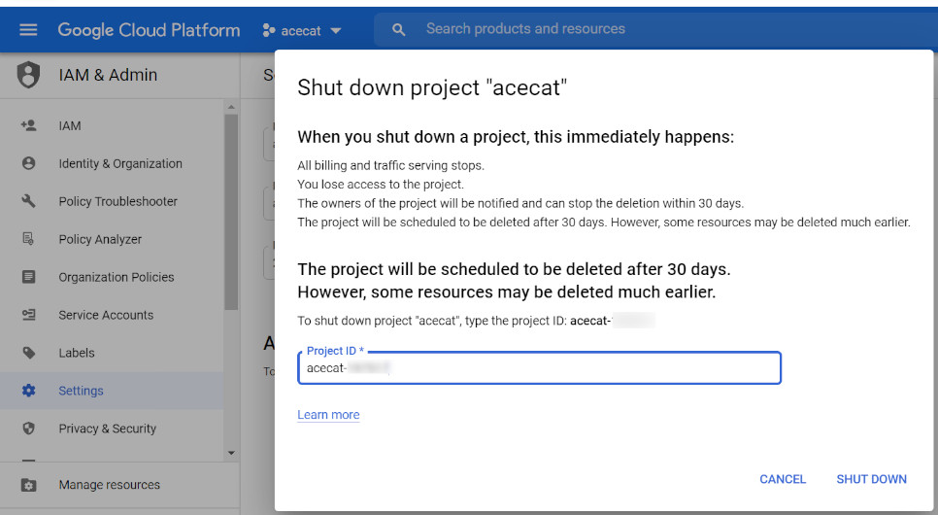Image resolution: width=938 pixels, height=515 pixels.
Task: Click the Policy Analyzer document icon
Action: tap(28, 238)
